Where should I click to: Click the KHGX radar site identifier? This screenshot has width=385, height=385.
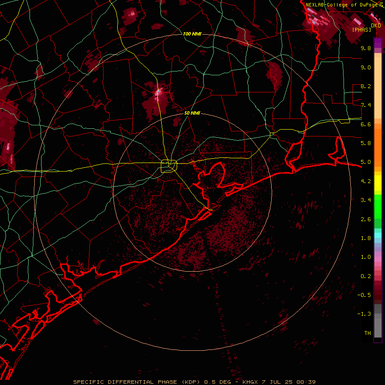250,382
